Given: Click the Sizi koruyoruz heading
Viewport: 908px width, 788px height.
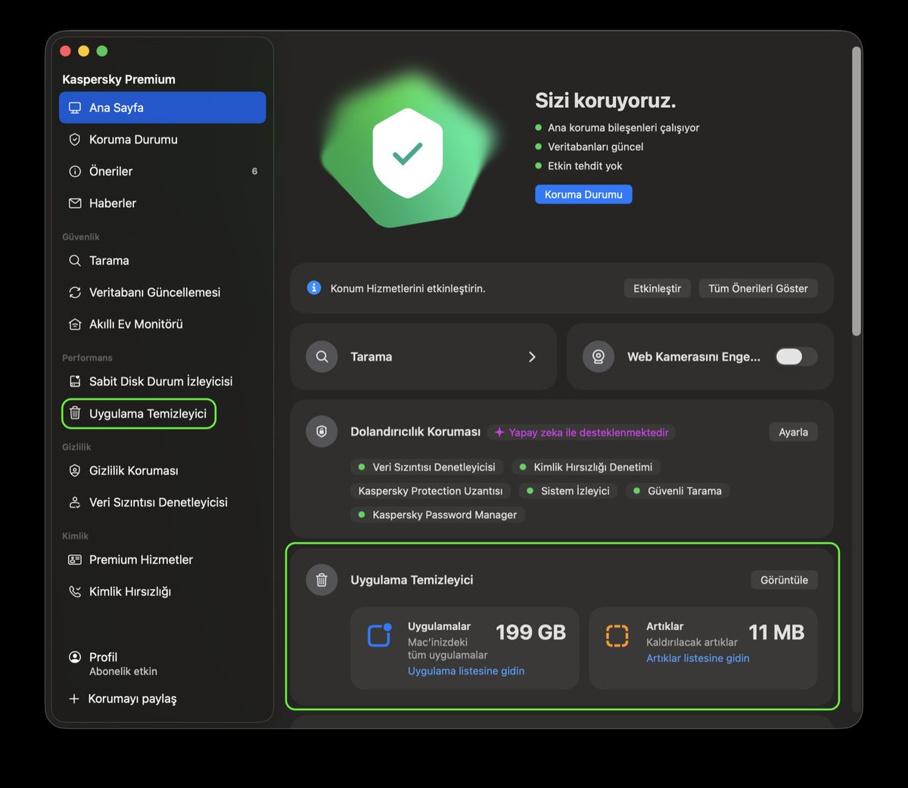Looking at the screenshot, I should [x=605, y=101].
